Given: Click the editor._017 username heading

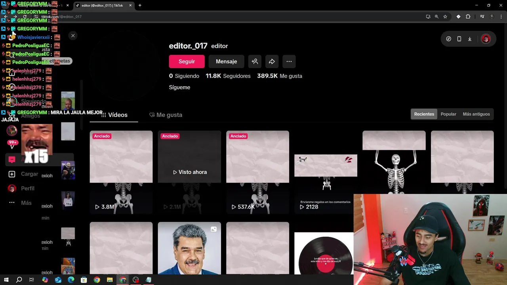Looking at the screenshot, I should pyautogui.click(x=188, y=46).
